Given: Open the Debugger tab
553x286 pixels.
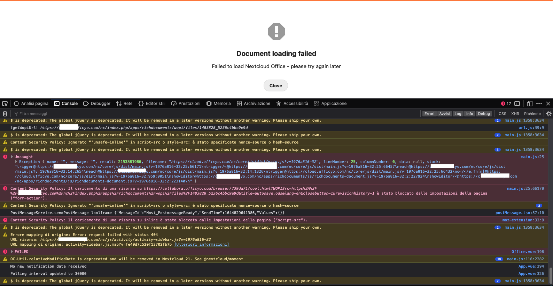Looking at the screenshot, I should 97,104.
